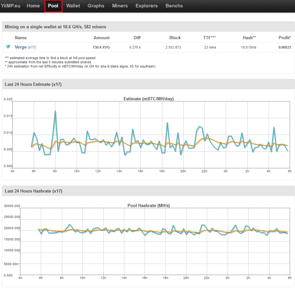Navigate to the Graphs section

coord(96,6)
